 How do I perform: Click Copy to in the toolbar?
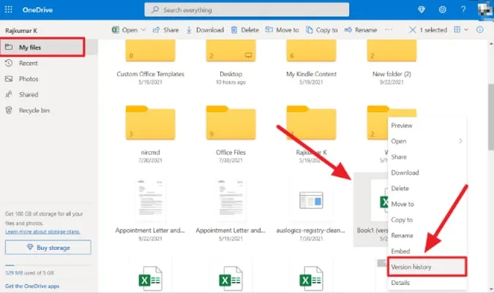pyautogui.click(x=322, y=30)
